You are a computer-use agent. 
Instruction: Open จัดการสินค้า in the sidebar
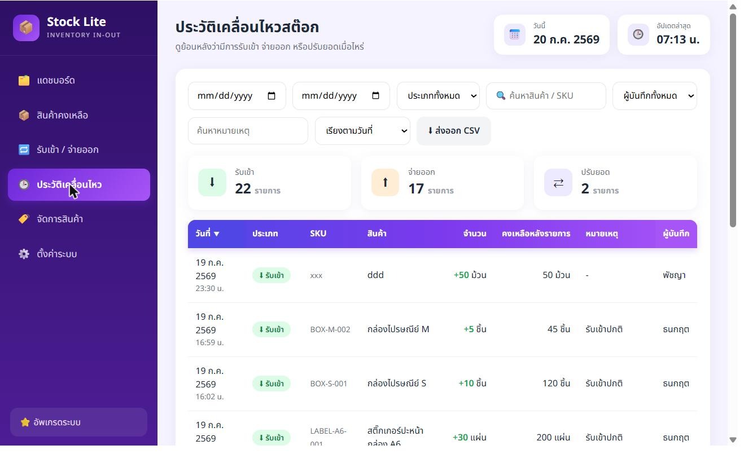point(79,219)
